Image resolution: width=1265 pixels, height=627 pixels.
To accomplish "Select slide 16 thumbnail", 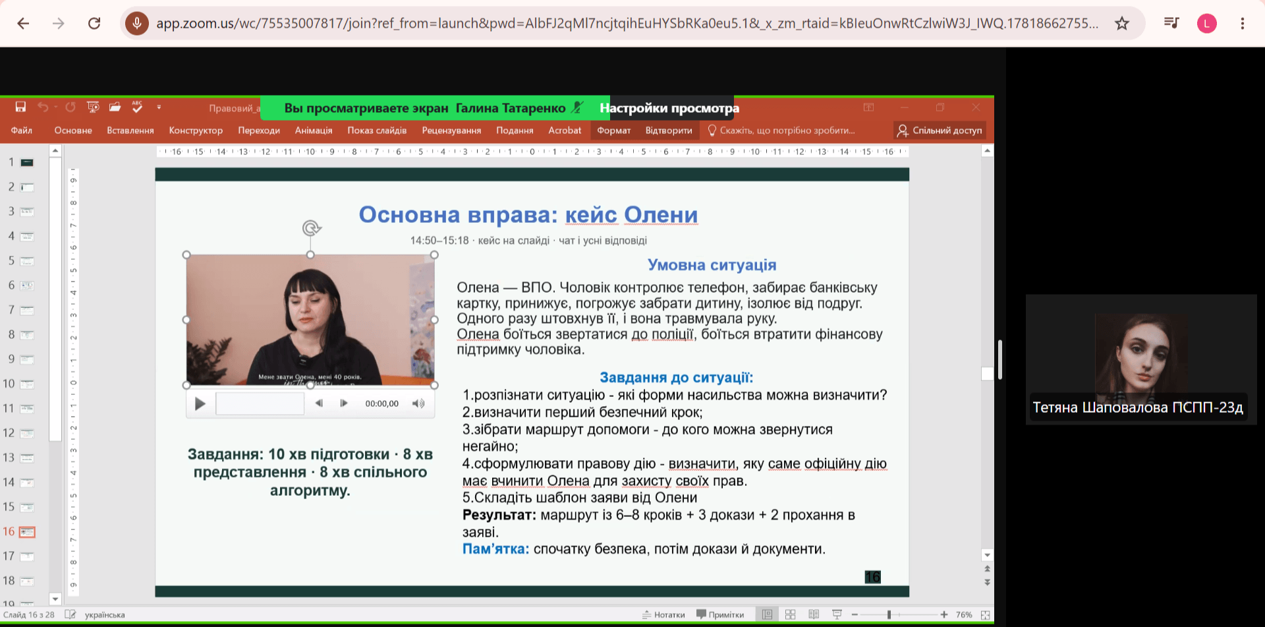I will click(x=27, y=532).
